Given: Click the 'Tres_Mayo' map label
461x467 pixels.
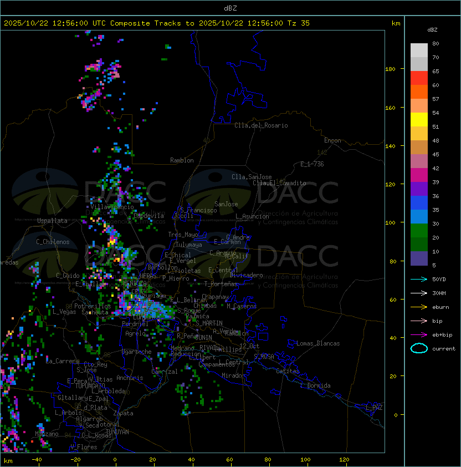Looking at the screenshot, I should [183, 235].
